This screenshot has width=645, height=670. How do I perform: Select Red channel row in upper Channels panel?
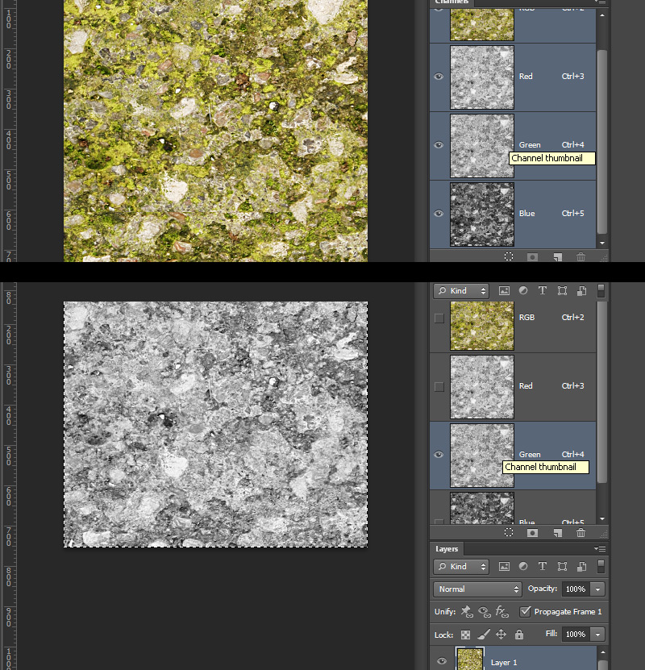(x=513, y=77)
